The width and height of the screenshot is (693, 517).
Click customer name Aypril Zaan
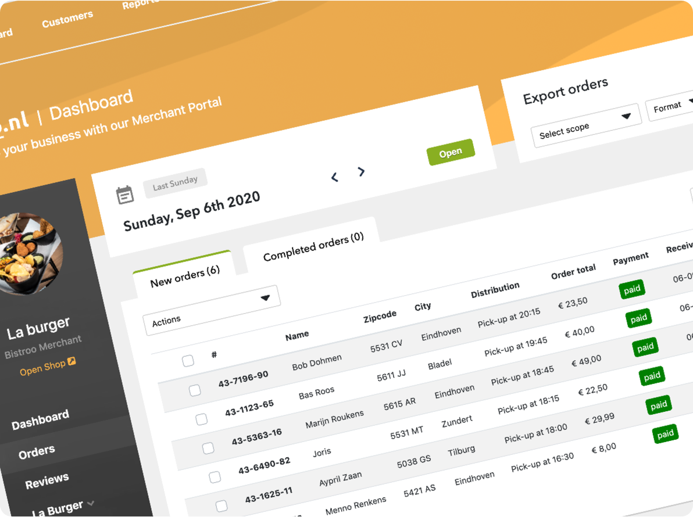[340, 479]
